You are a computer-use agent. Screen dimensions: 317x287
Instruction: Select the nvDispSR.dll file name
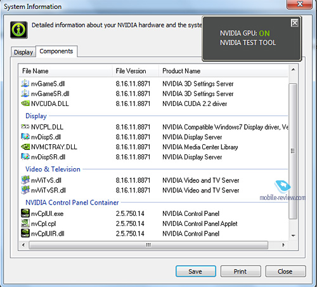(x=48, y=157)
